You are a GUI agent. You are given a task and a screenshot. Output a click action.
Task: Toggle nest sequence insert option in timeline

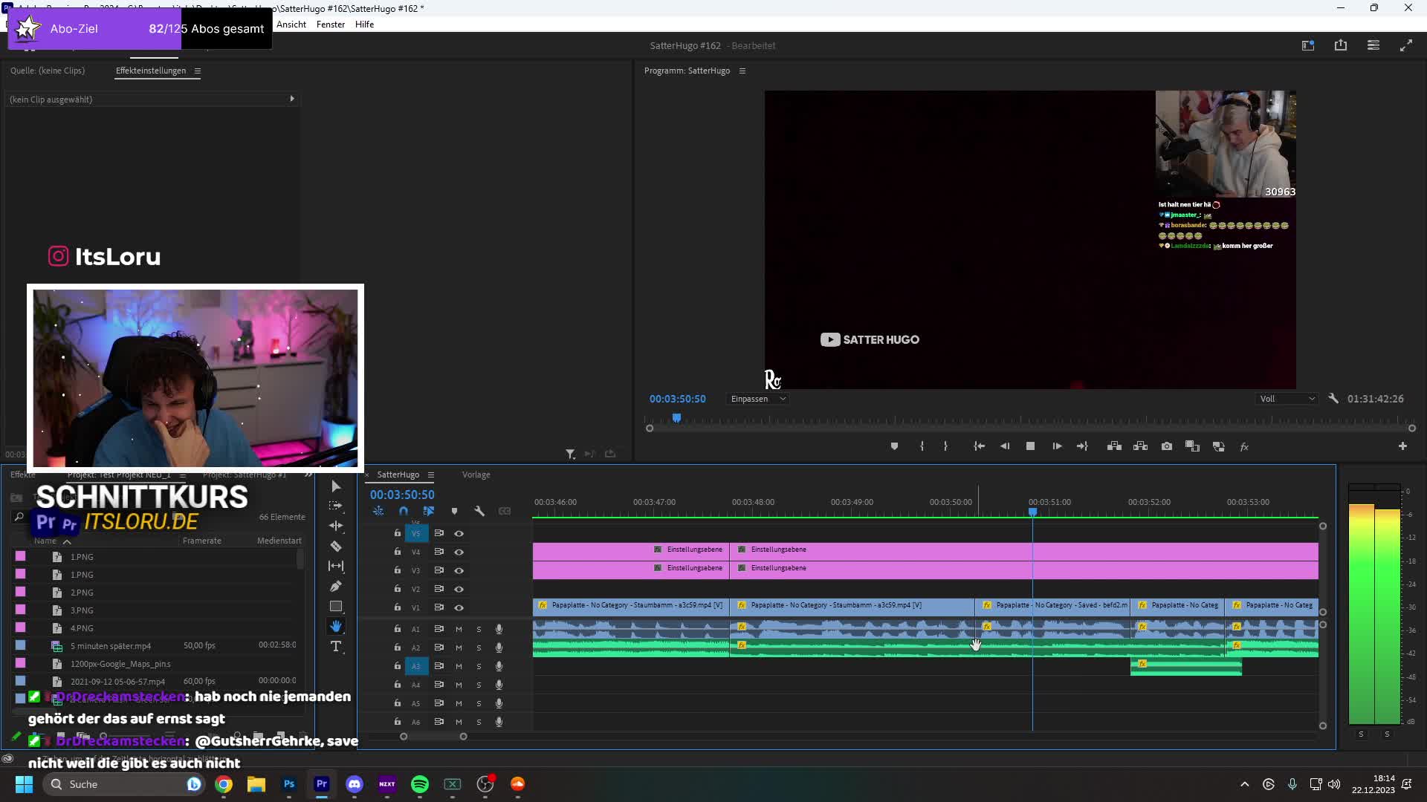378,511
